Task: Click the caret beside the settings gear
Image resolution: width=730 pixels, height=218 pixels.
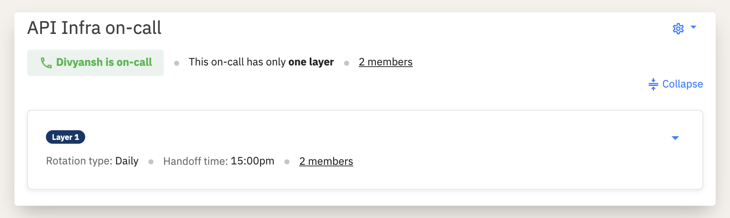Action: [x=693, y=27]
